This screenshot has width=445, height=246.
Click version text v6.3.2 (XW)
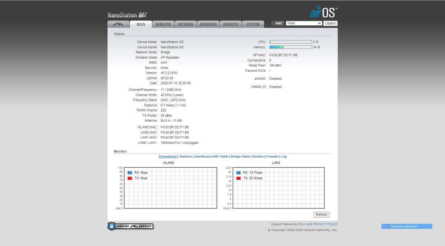point(169,73)
